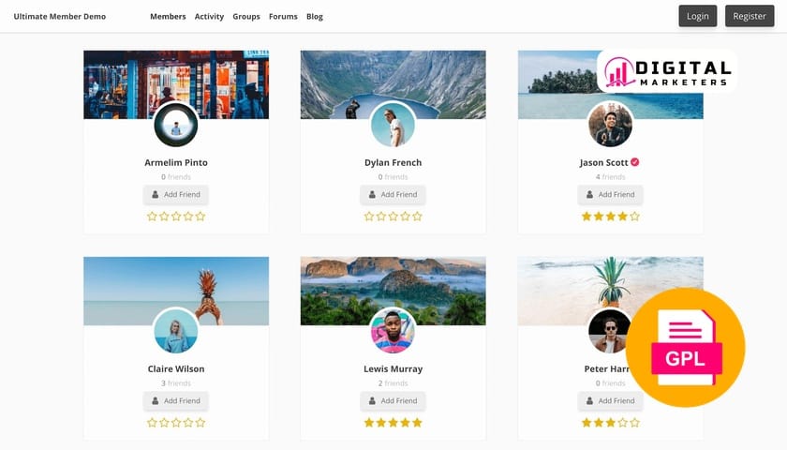Click the Digital Marketers logo
The width and height of the screenshot is (787, 450).
point(667,72)
